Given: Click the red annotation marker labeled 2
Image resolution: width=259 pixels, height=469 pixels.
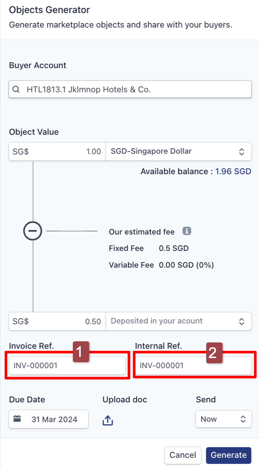Looking at the screenshot, I should point(213,352).
